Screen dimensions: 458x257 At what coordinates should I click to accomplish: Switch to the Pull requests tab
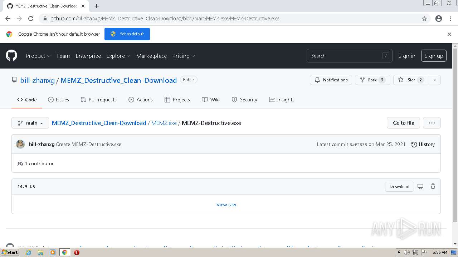(98, 100)
